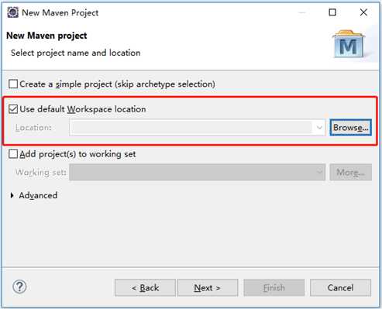The width and height of the screenshot is (382, 309).
Task: Click the < Back button
Action: pos(145,287)
